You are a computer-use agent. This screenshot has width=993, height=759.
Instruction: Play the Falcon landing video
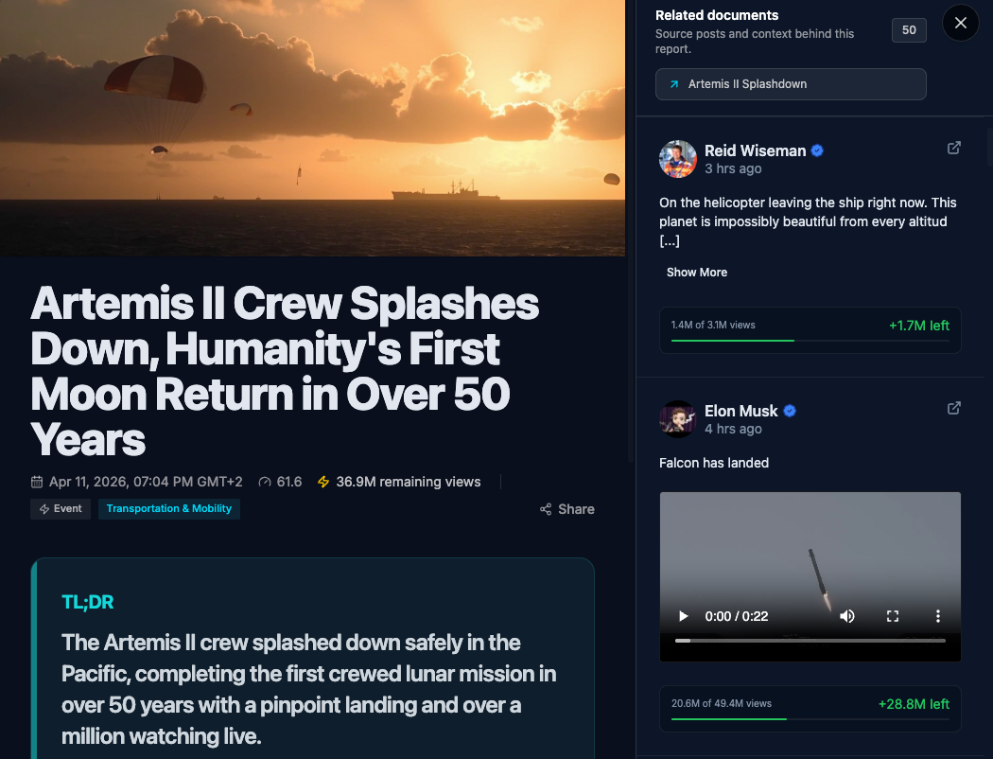(684, 616)
